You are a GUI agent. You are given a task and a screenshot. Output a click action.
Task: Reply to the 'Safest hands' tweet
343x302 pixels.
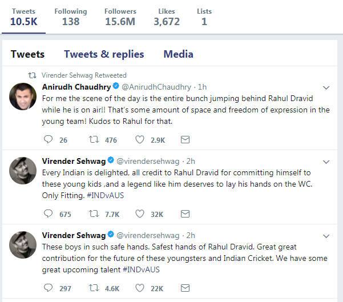tap(49, 288)
